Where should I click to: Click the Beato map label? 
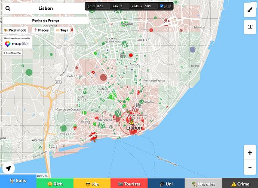(195, 66)
